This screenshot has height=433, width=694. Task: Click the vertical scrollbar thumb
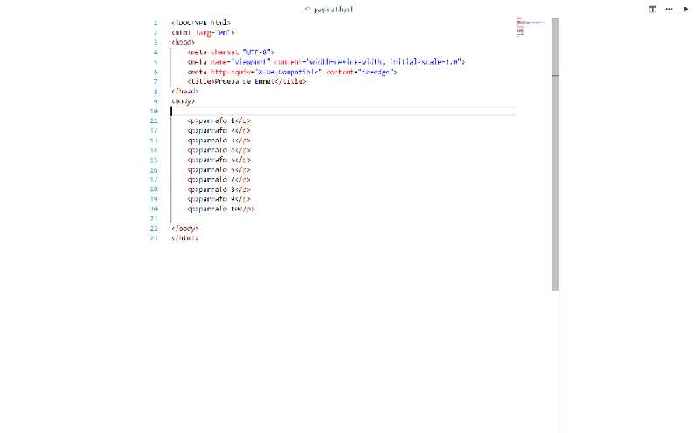click(556, 155)
